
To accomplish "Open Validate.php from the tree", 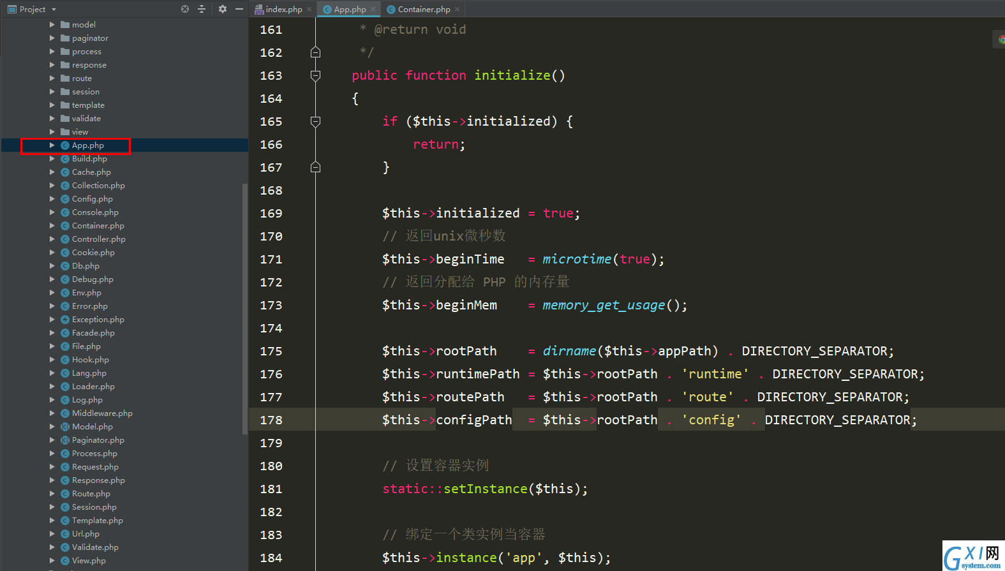I will click(x=95, y=547).
